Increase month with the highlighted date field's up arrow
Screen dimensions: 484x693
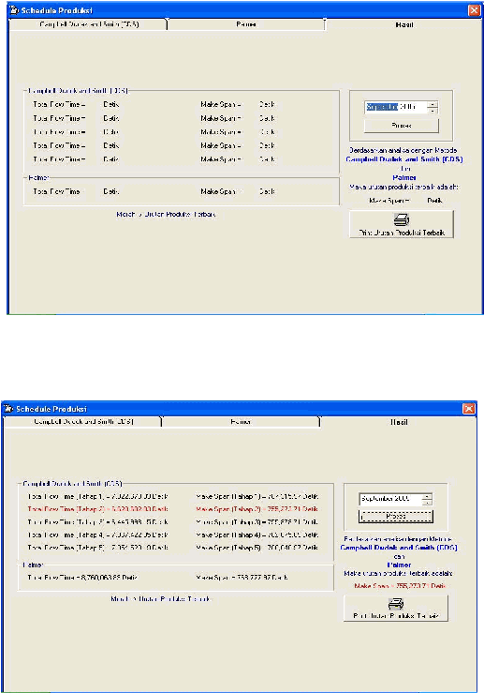click(x=433, y=104)
